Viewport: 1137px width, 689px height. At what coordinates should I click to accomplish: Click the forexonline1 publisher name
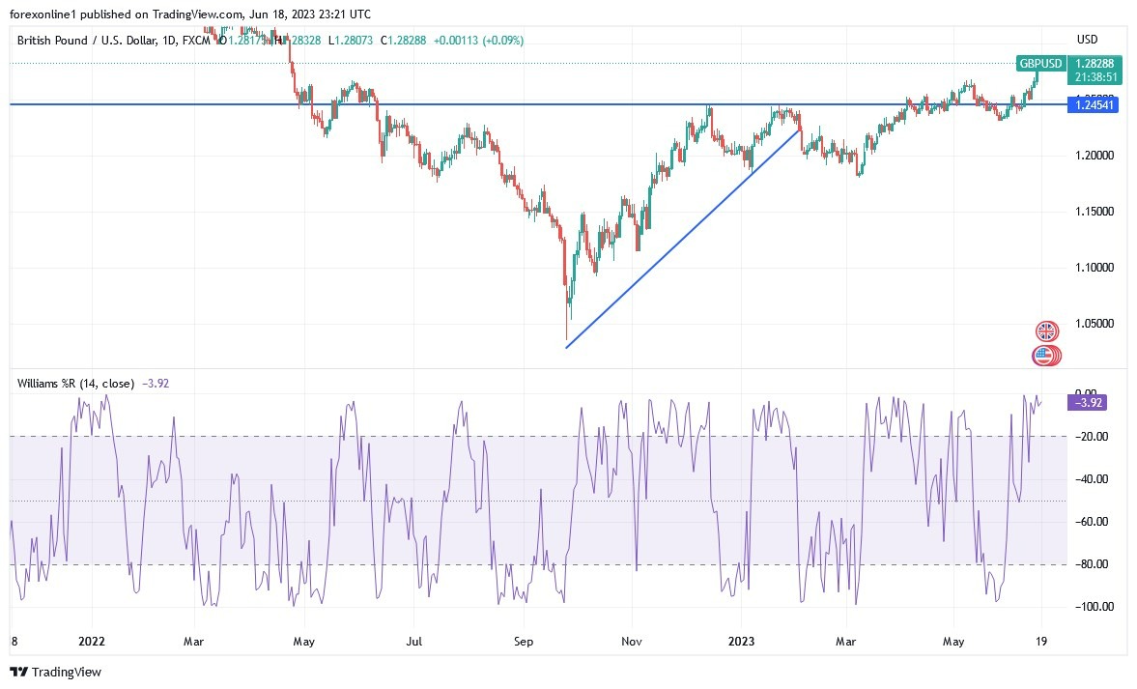41,14
